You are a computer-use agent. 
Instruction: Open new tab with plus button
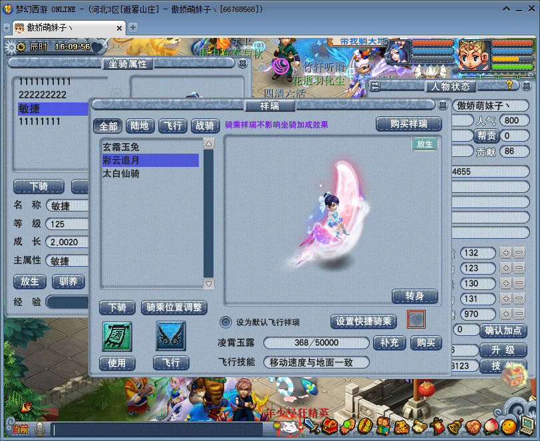click(133, 27)
